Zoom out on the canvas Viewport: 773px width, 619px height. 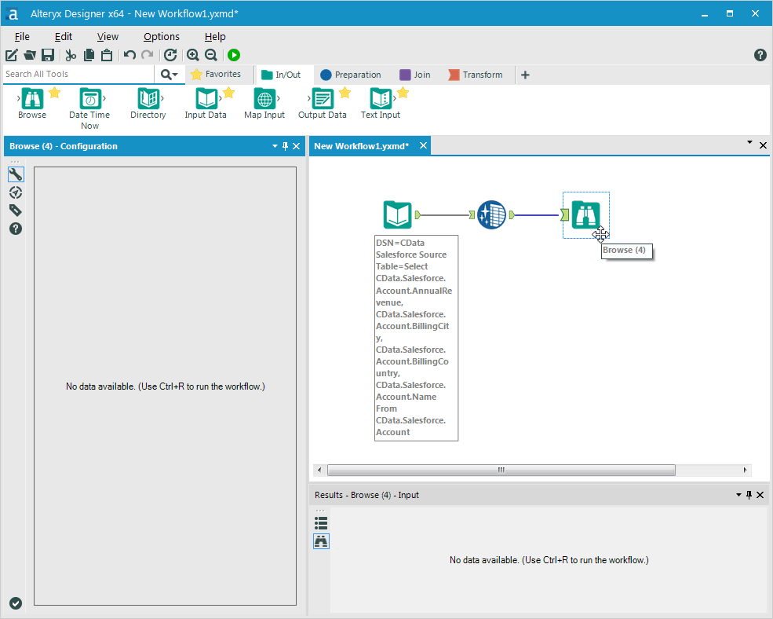(x=211, y=55)
